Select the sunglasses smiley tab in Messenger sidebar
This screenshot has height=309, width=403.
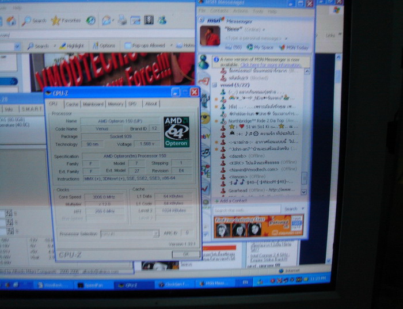click(x=206, y=119)
